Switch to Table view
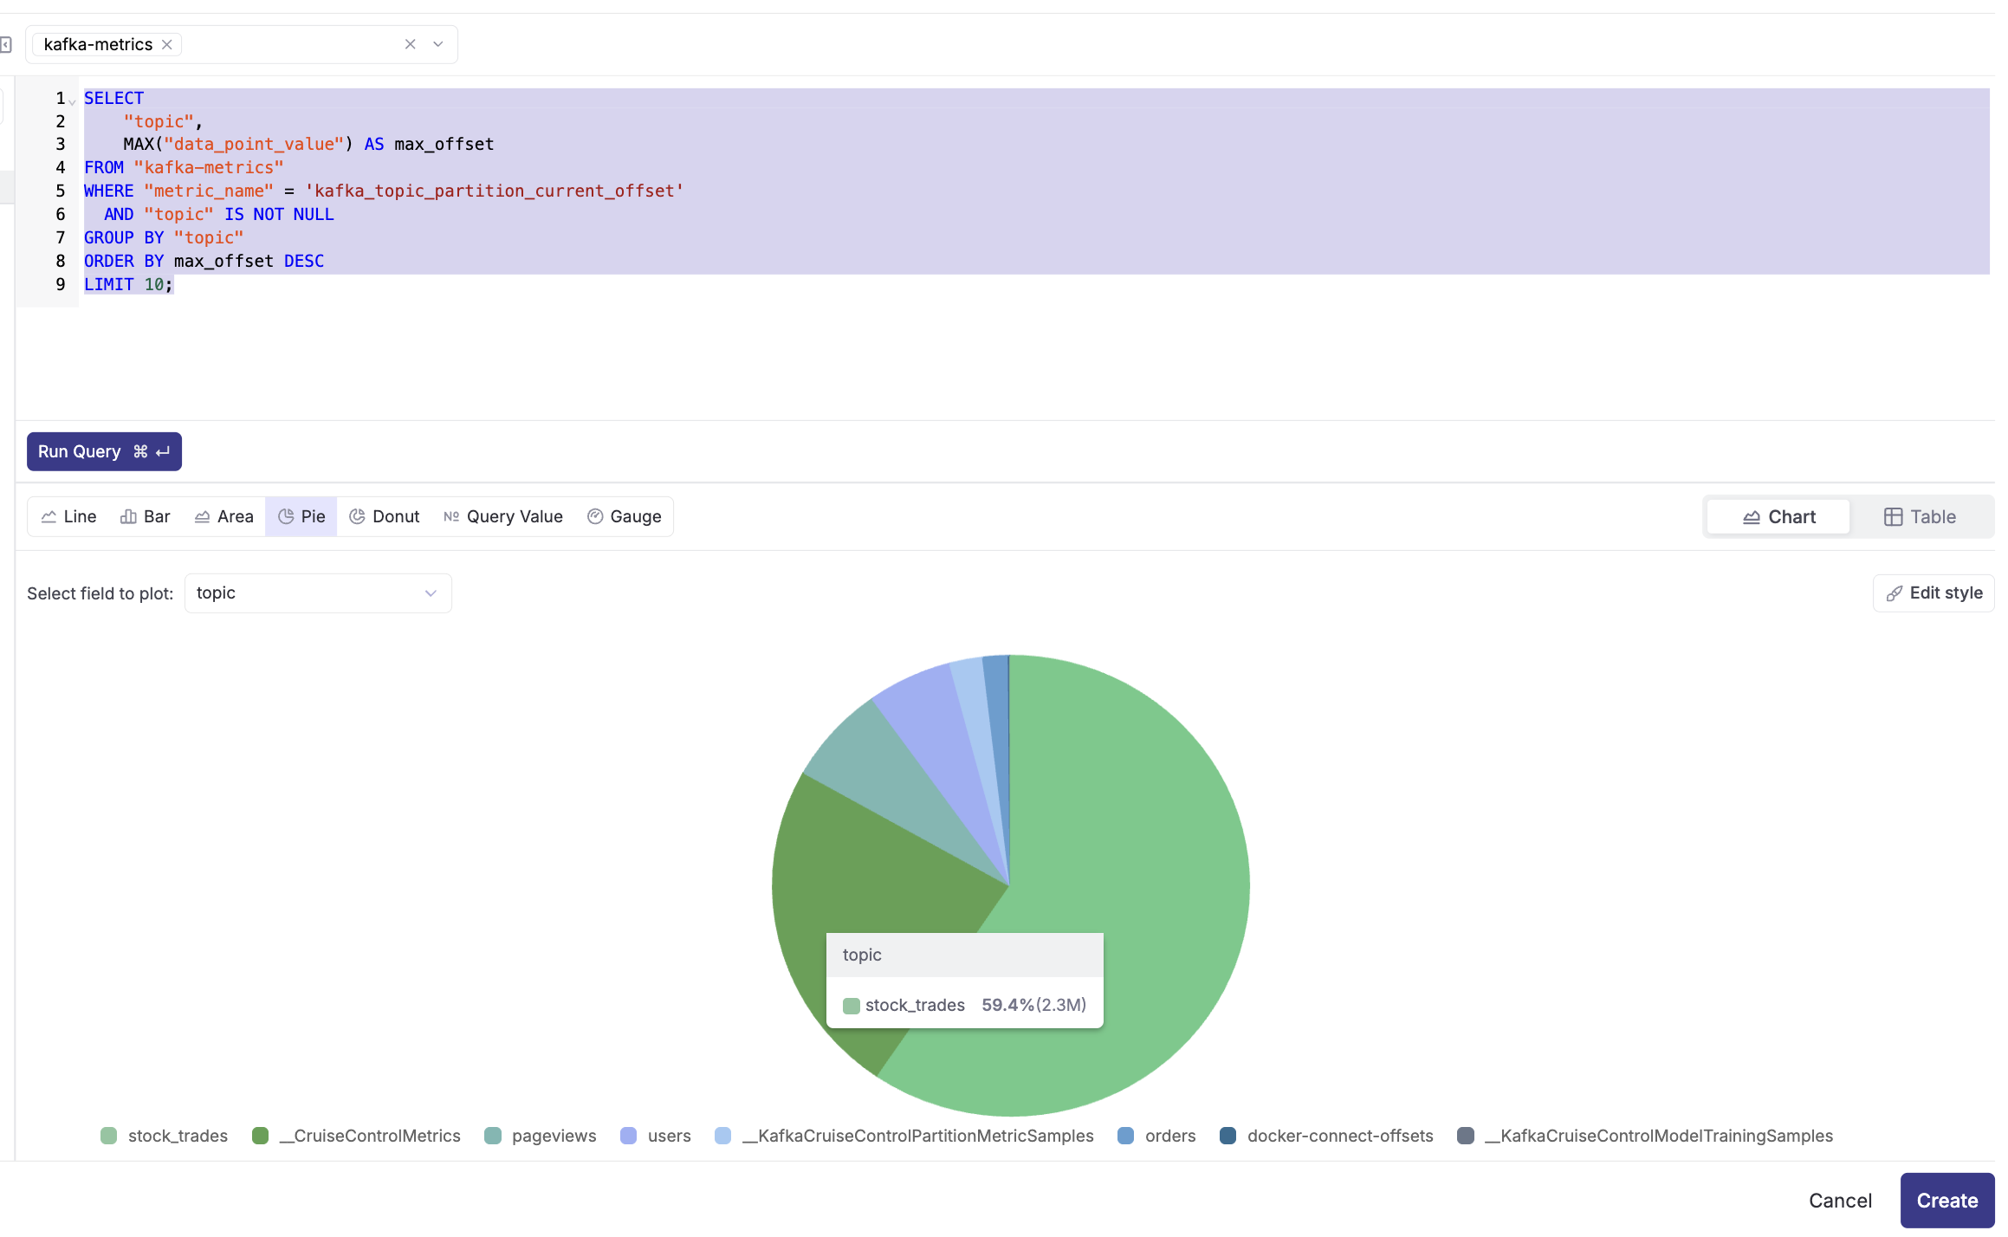This screenshot has height=1237, width=2008. 1920,516
